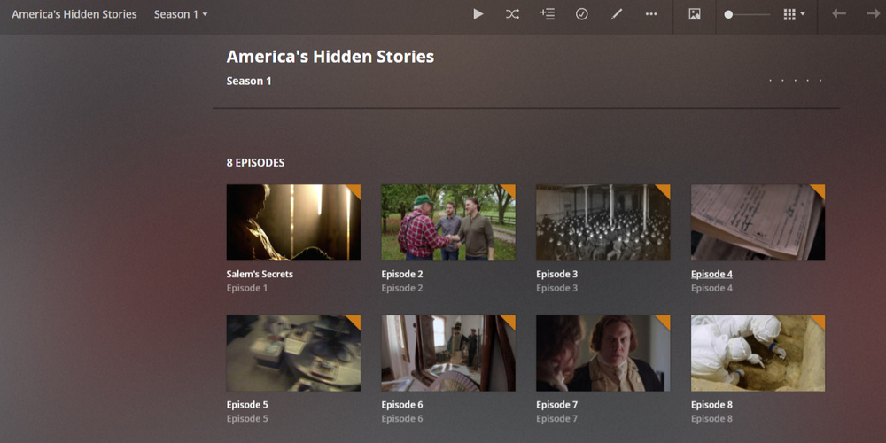The height and width of the screenshot is (443, 886).
Task: Click the gray Episode 8 subtitle text
Action: (712, 419)
